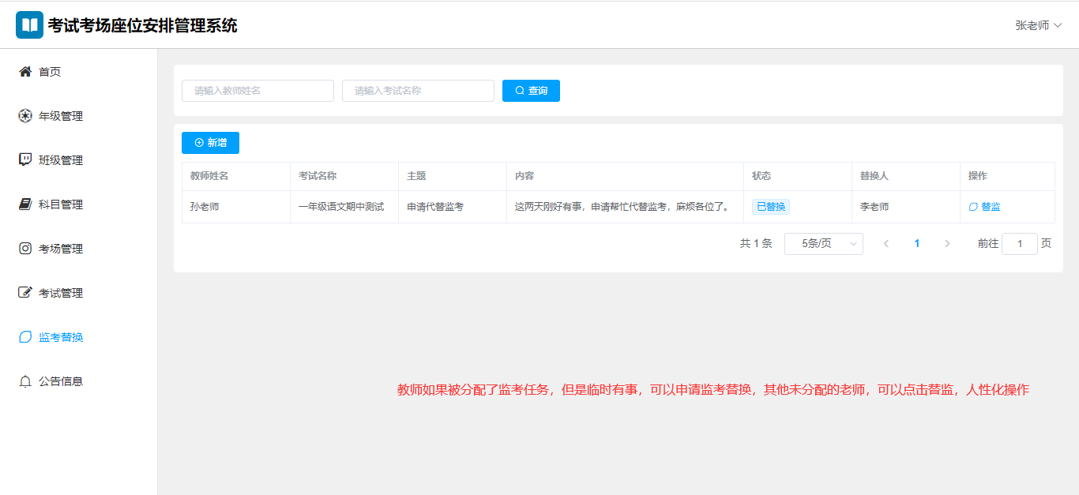Click the 班级管理 sidebar icon
This screenshot has height=495, width=1079.
coord(25,160)
